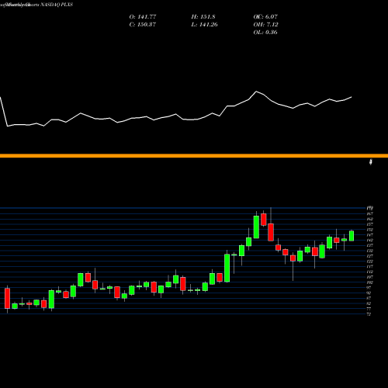The height and width of the screenshot is (388, 388).
Task: Click the OL: 0.36 value
Action: 265,33
